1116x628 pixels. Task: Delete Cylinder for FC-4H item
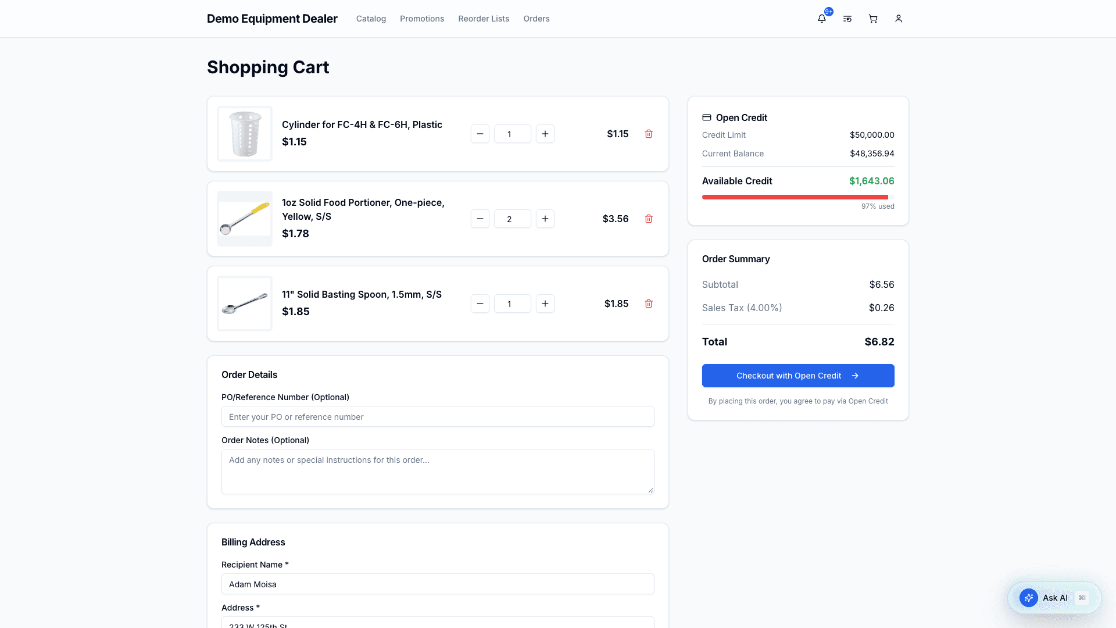coord(649,134)
